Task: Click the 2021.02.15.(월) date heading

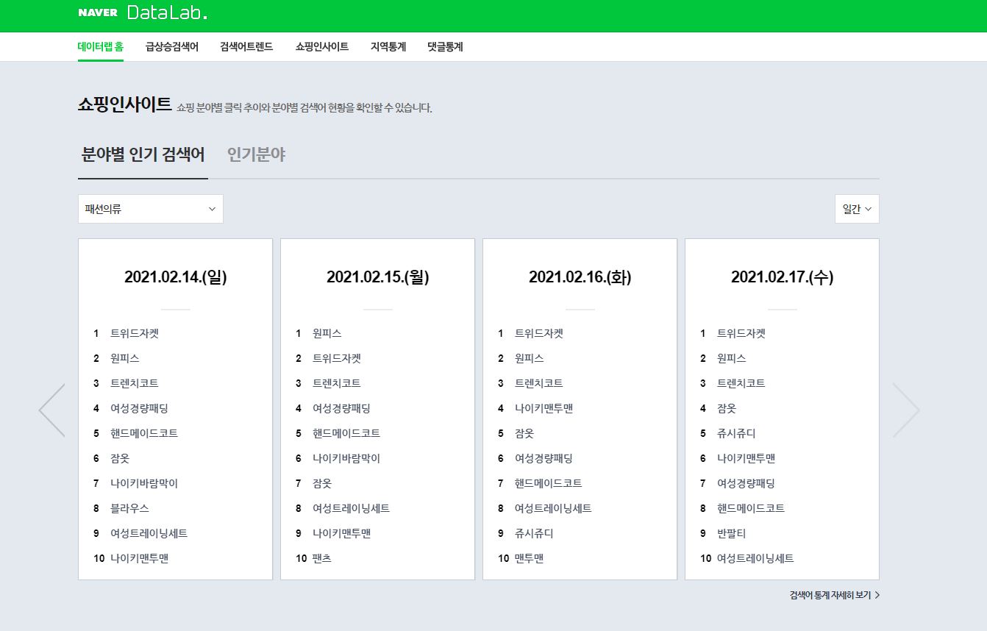Action: coord(378,277)
